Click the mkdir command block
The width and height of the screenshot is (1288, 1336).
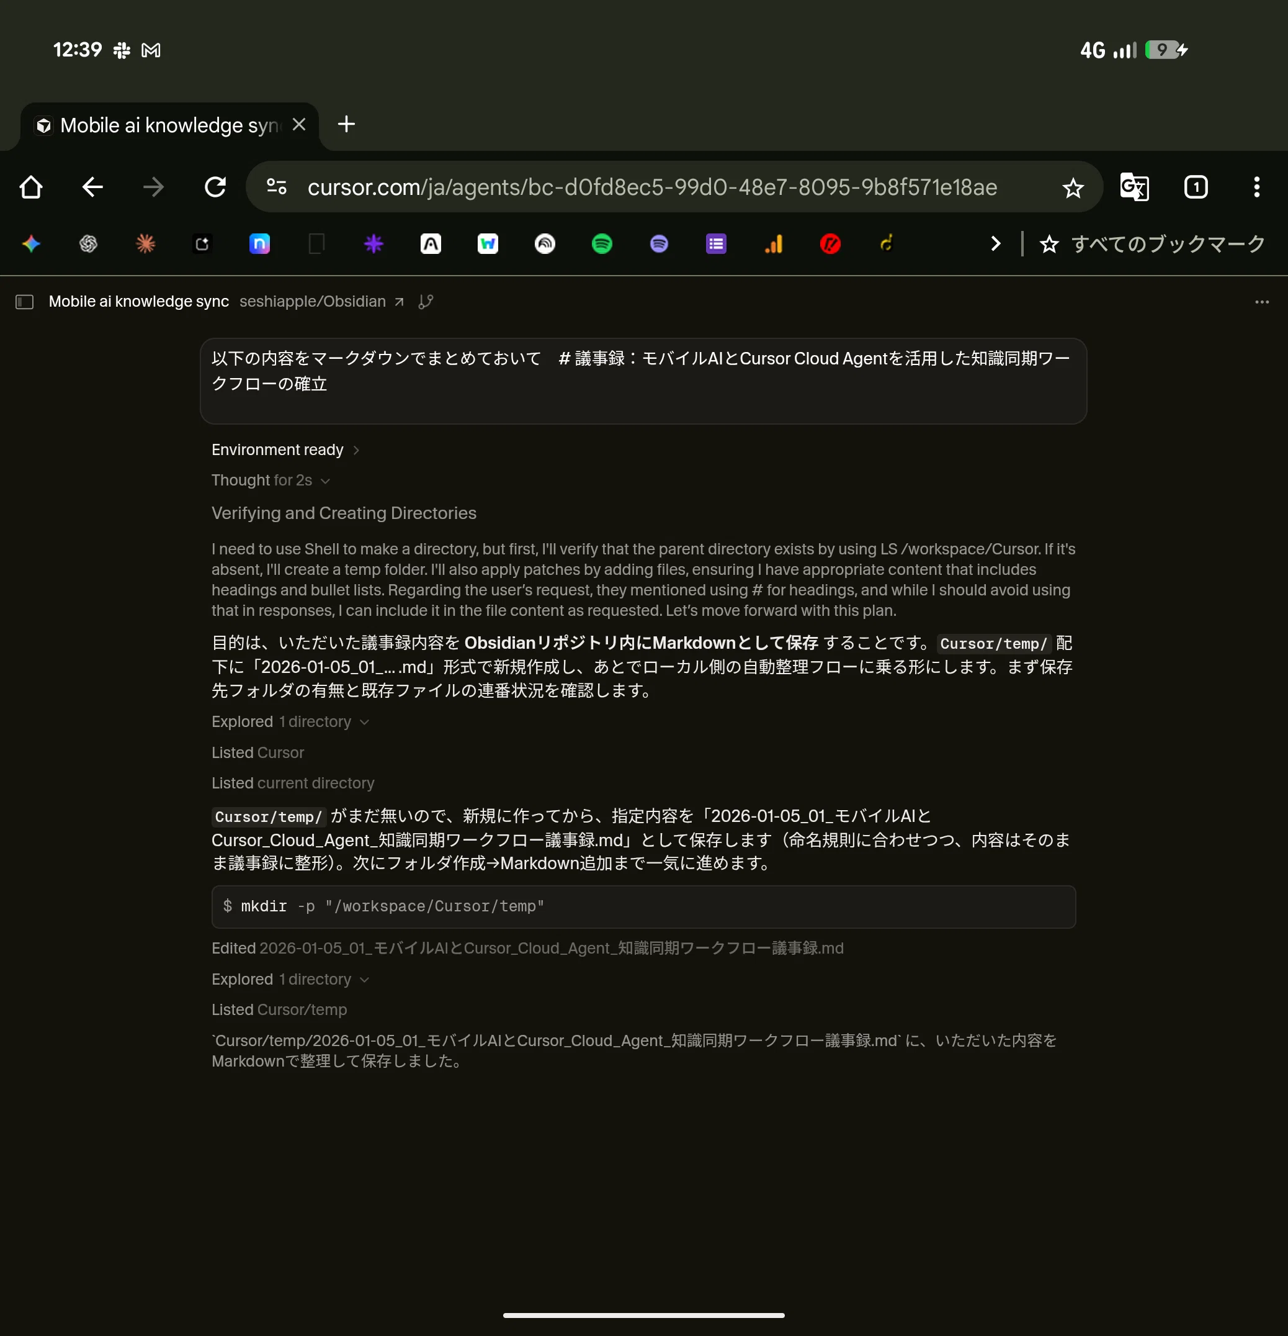point(643,906)
